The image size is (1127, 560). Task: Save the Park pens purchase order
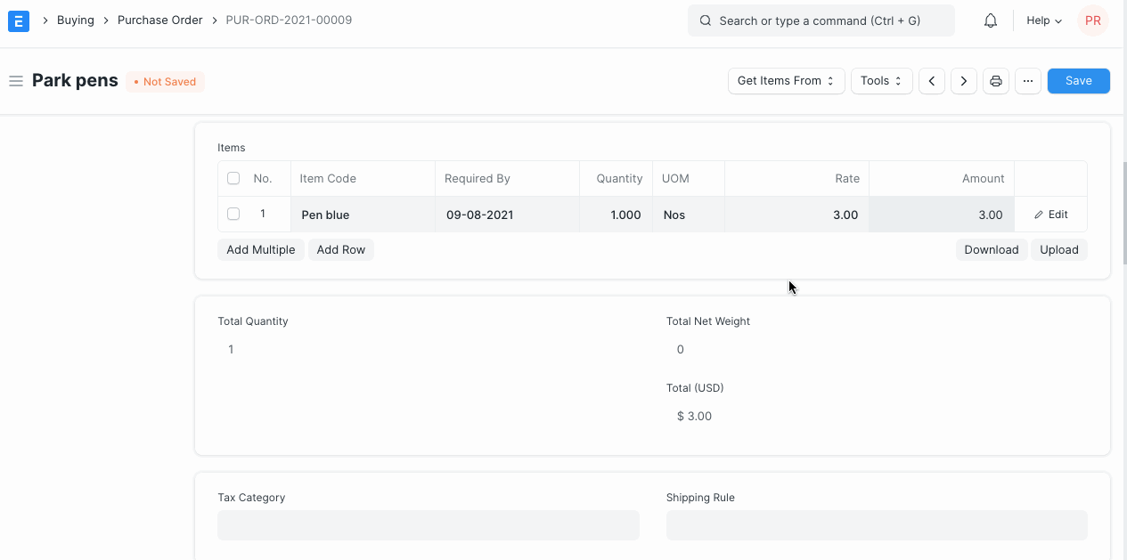pos(1078,80)
